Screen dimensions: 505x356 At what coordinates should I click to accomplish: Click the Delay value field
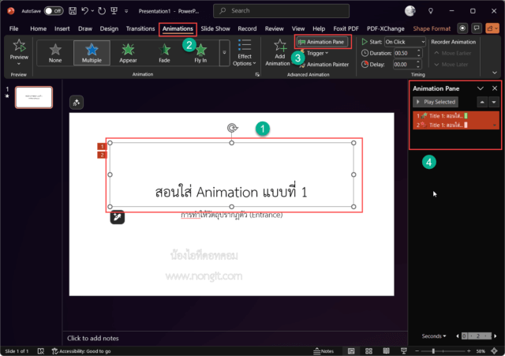(405, 65)
